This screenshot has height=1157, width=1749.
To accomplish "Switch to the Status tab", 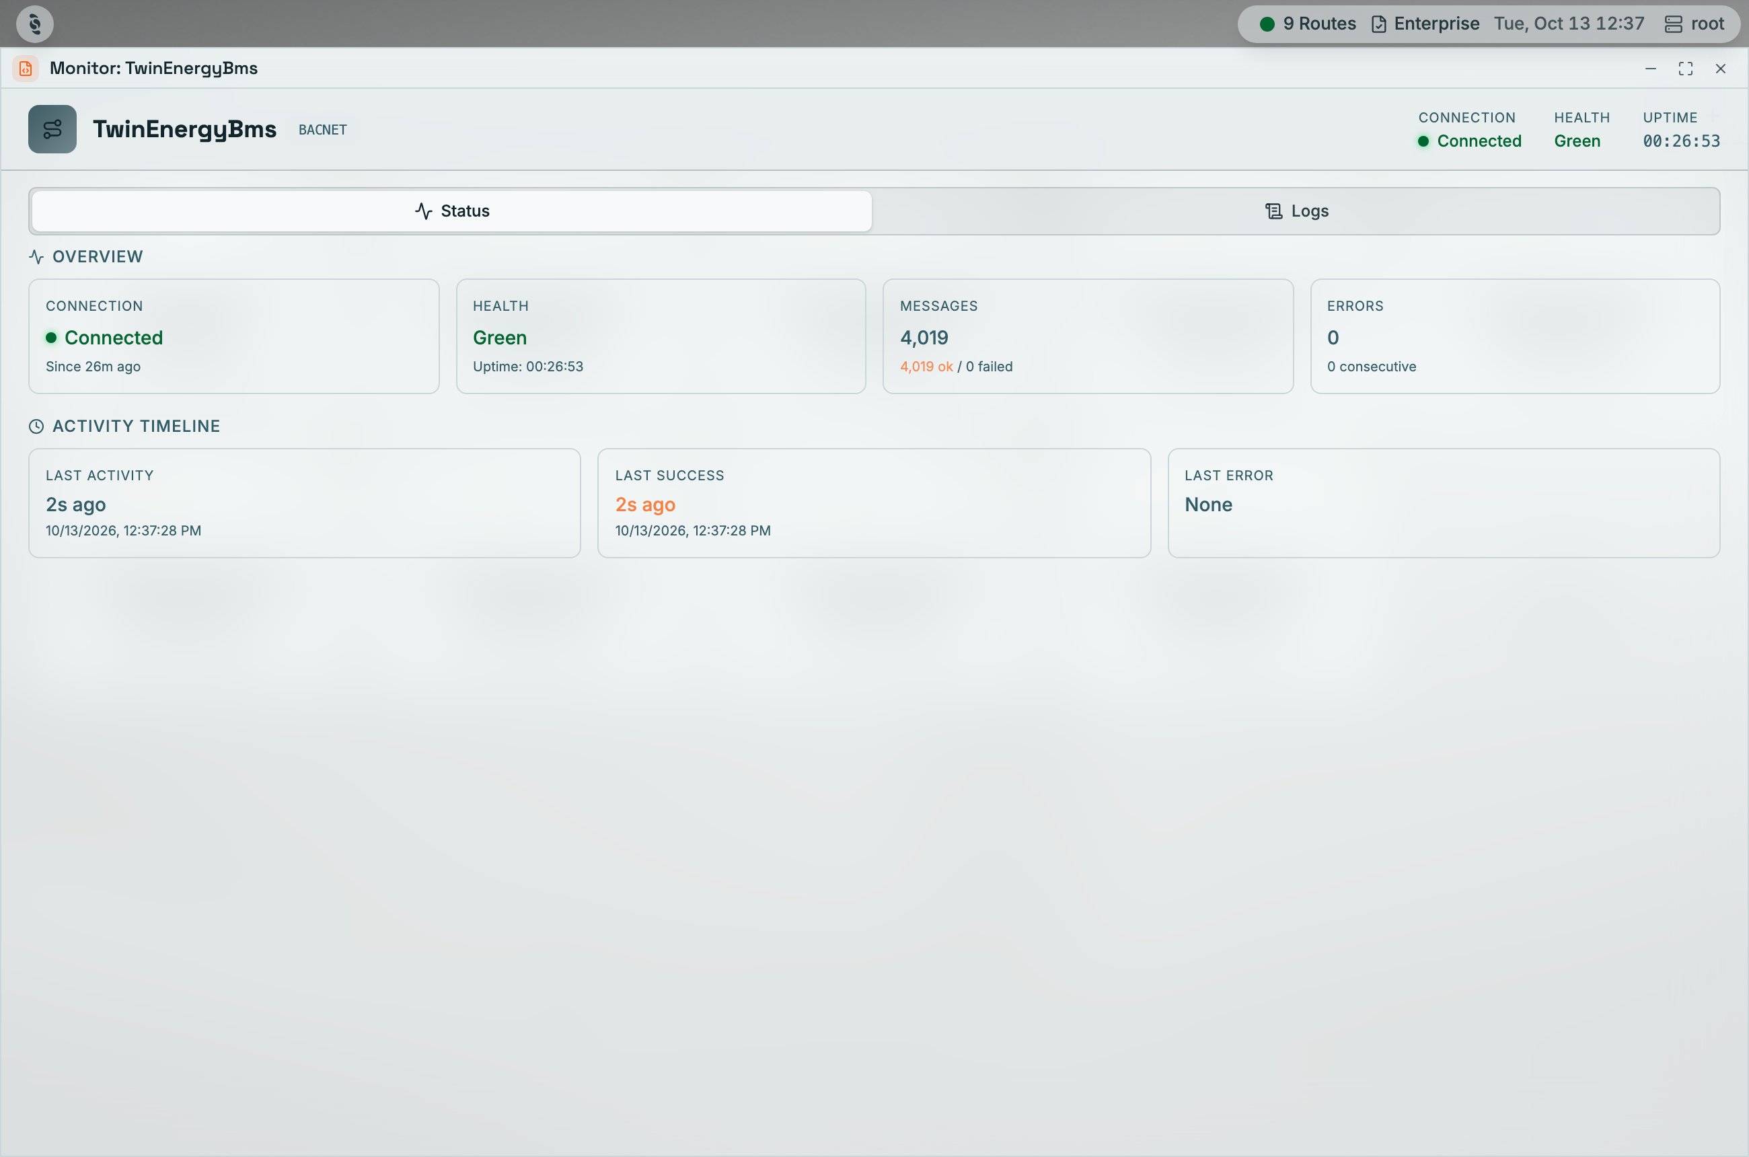I will point(451,211).
